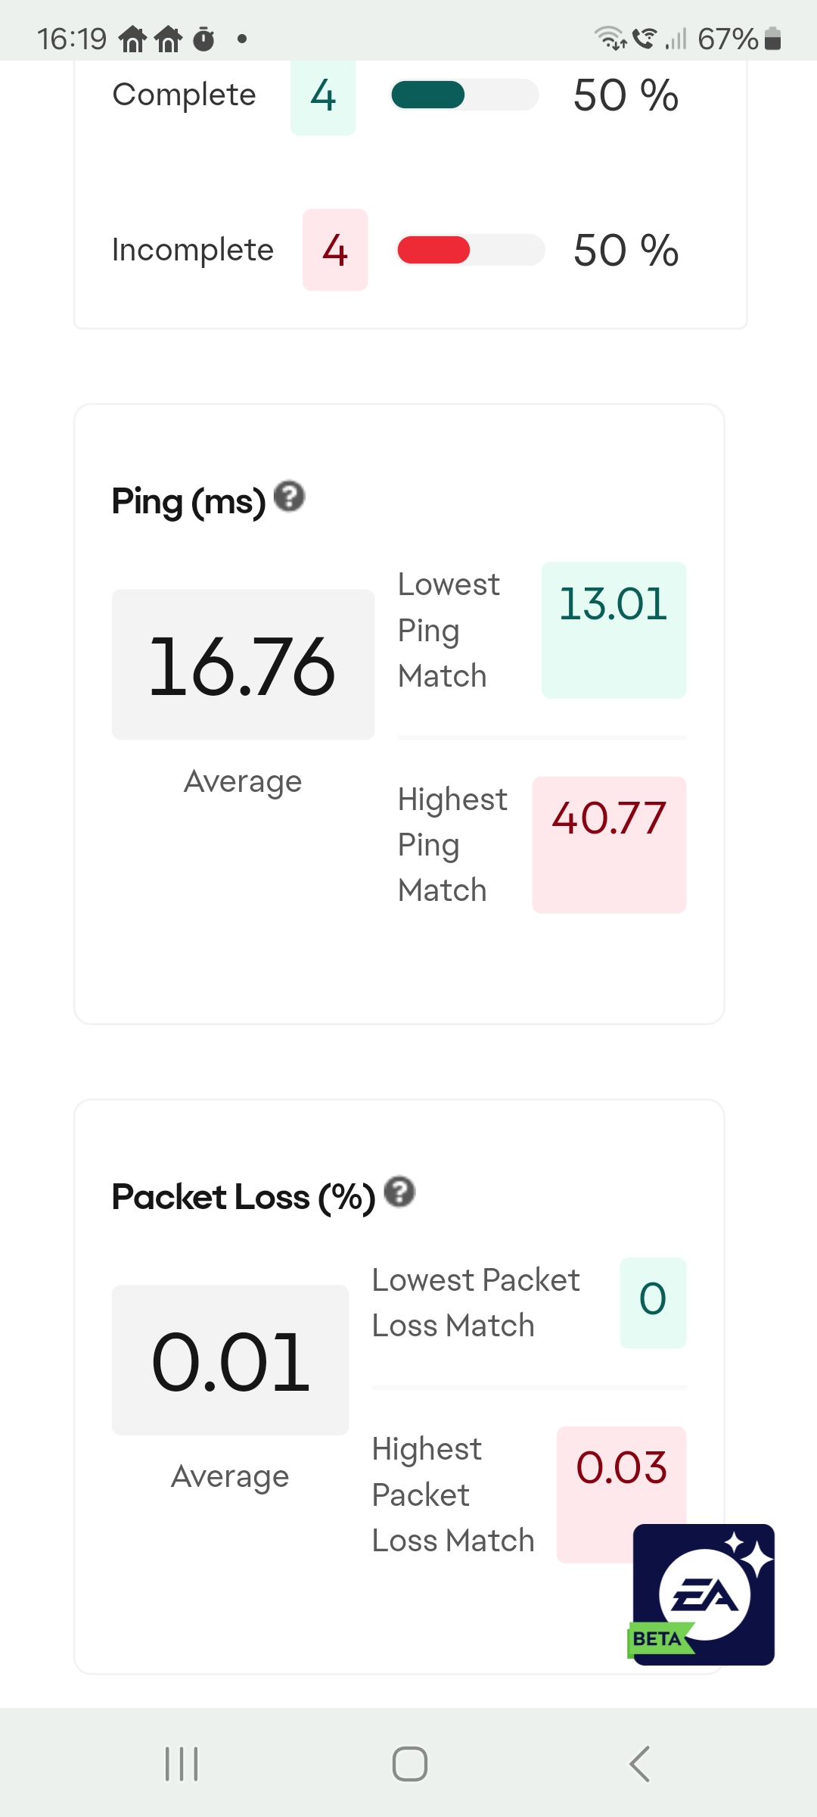Tap the Android recent apps button
Screen dimensions: 817x1817
[x=182, y=1764]
